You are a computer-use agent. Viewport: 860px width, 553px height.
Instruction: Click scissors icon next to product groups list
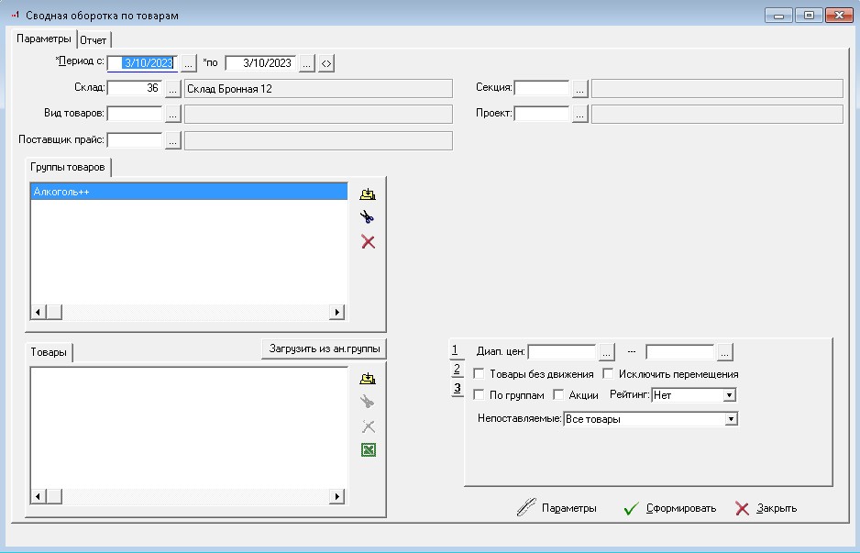coord(369,218)
